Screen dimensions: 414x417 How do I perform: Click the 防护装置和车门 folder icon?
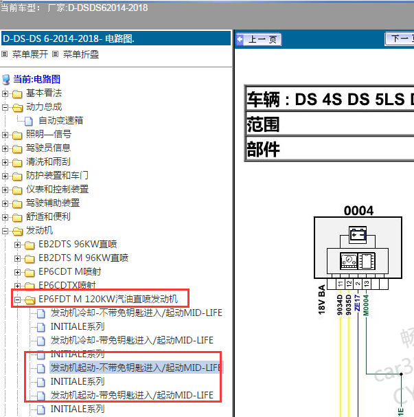click(x=17, y=177)
